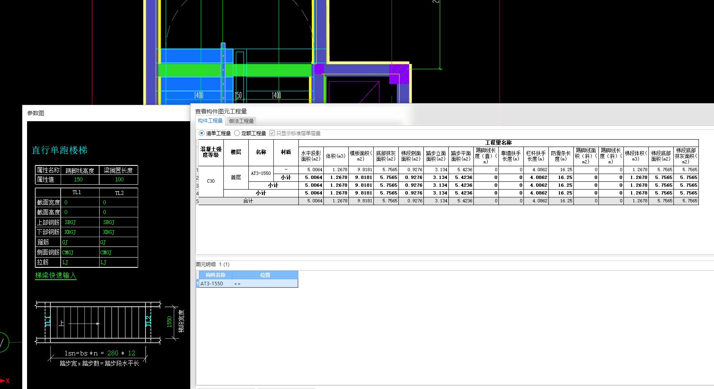Click the 工程量名称 group header
The width and height of the screenshot is (714, 389).
498,143
